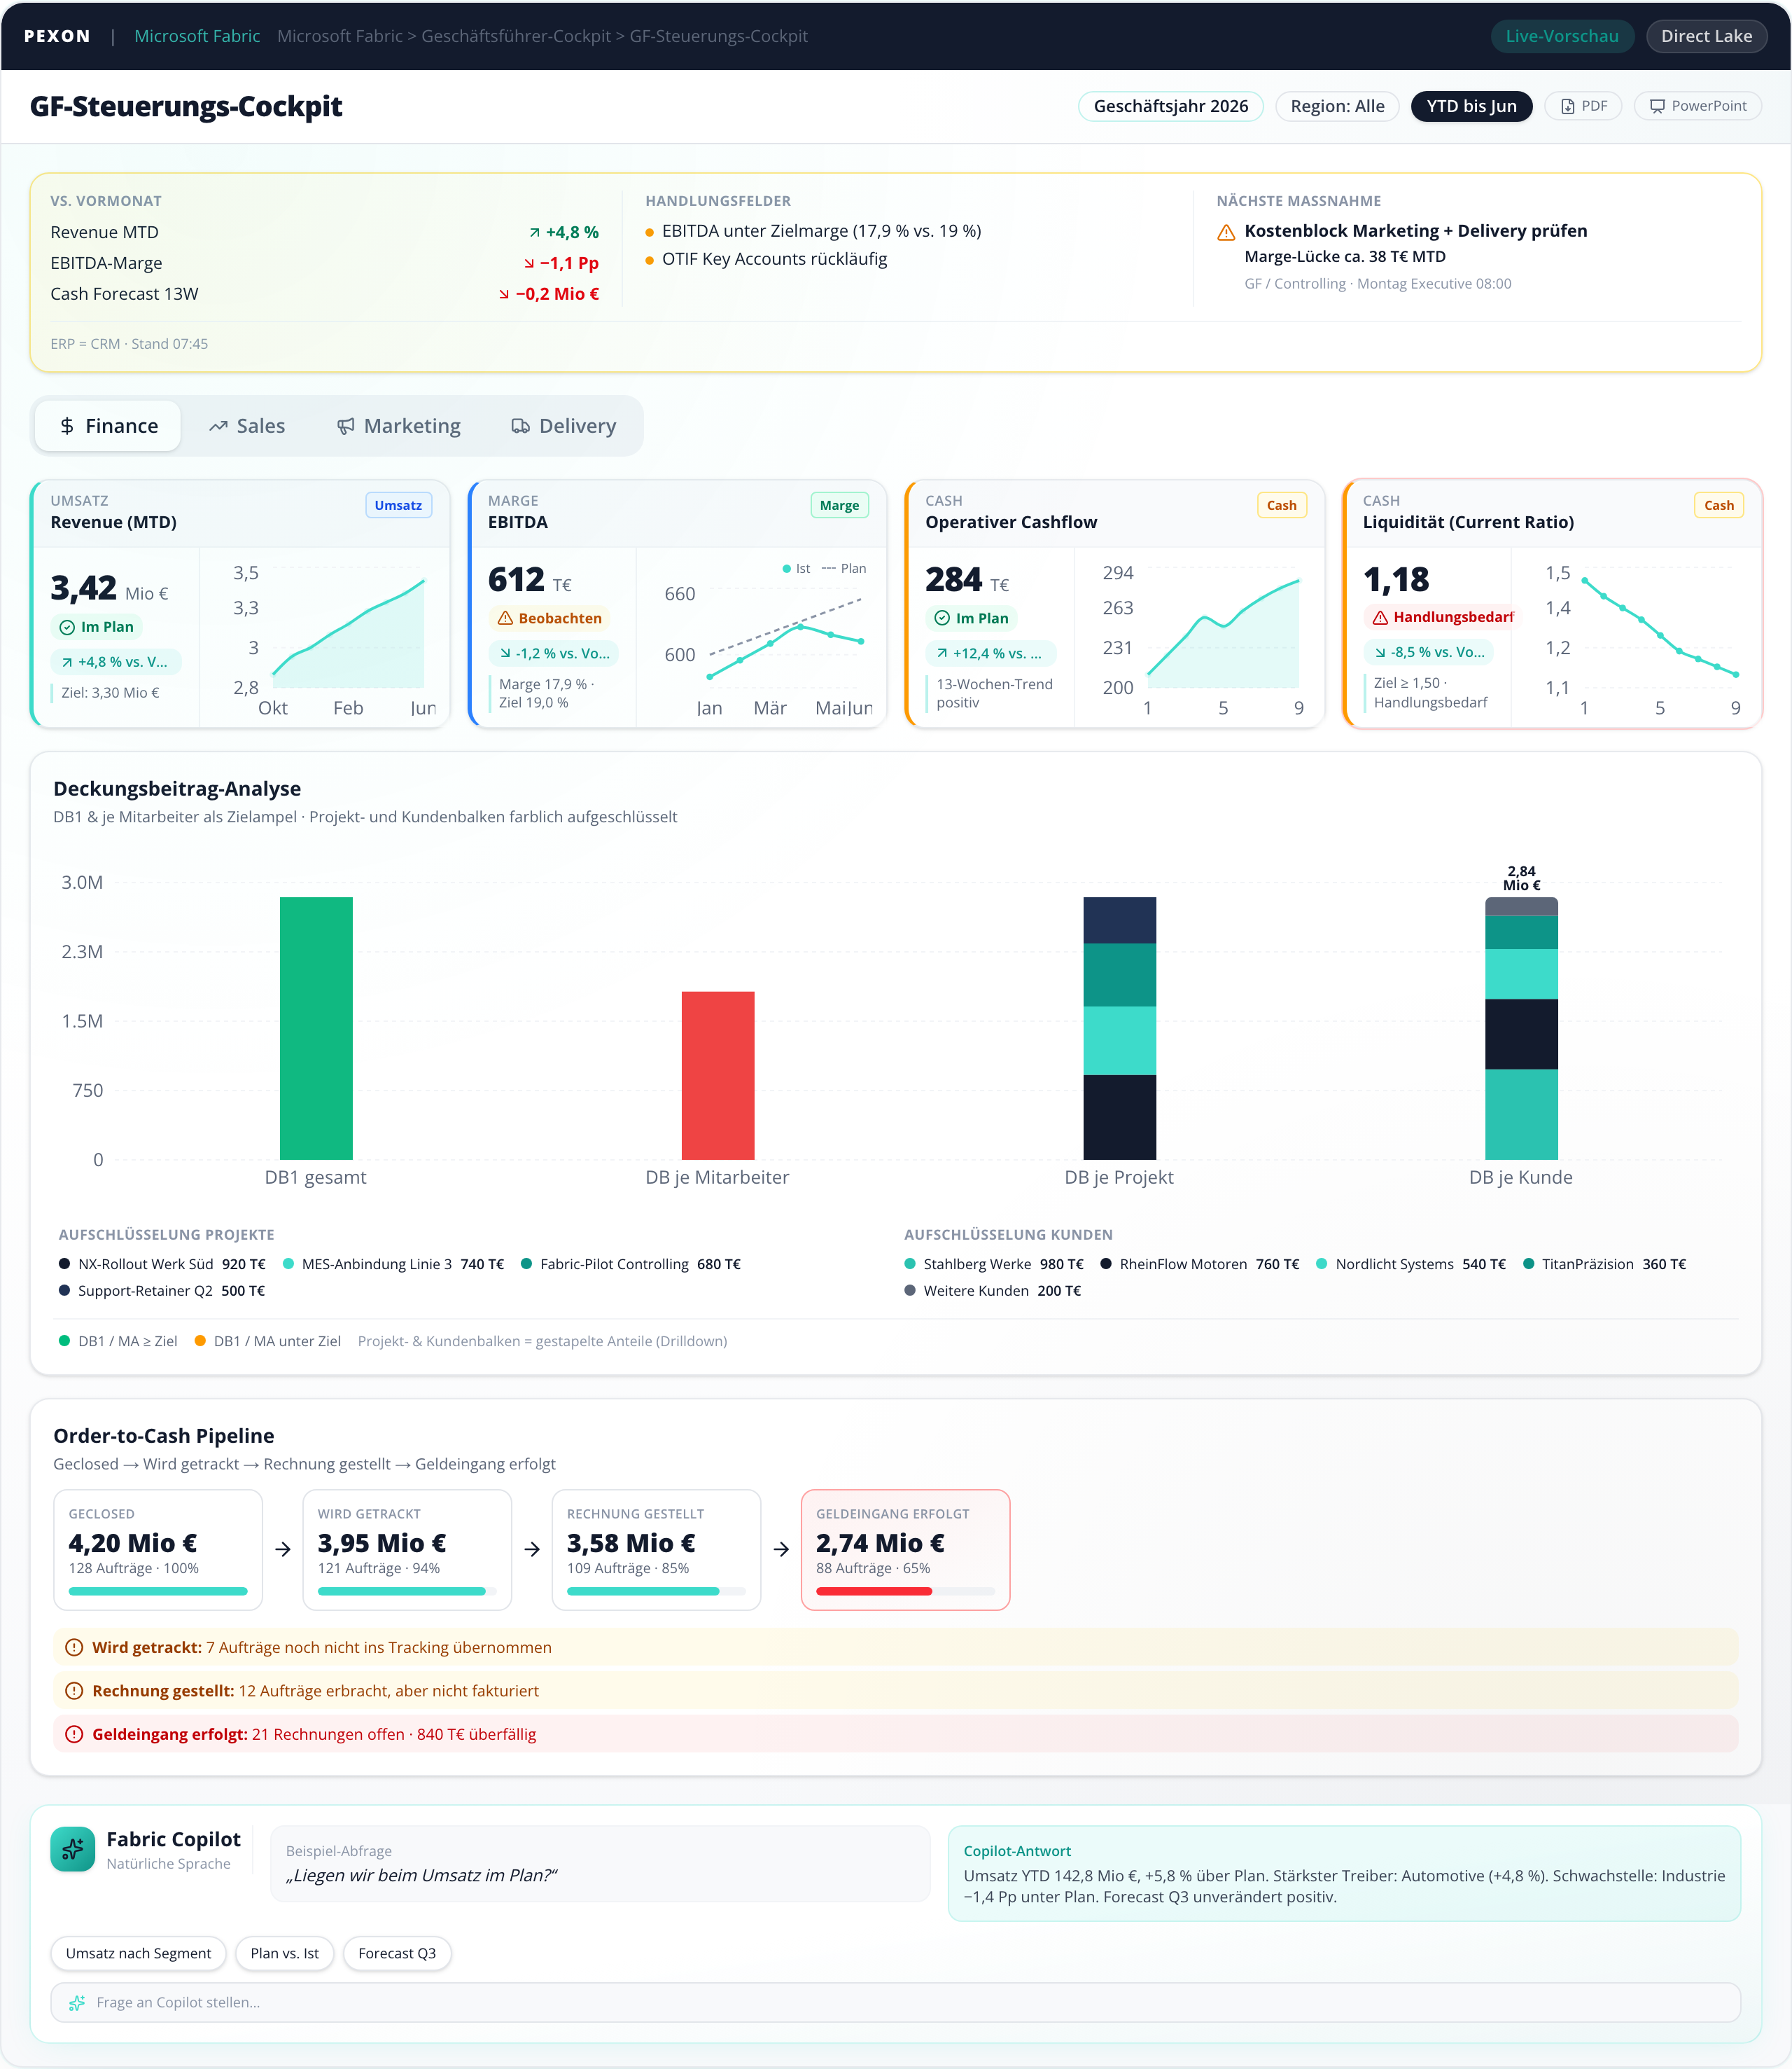Click the Geclosed progress bar
1792x2069 pixels.
pyautogui.click(x=158, y=1591)
